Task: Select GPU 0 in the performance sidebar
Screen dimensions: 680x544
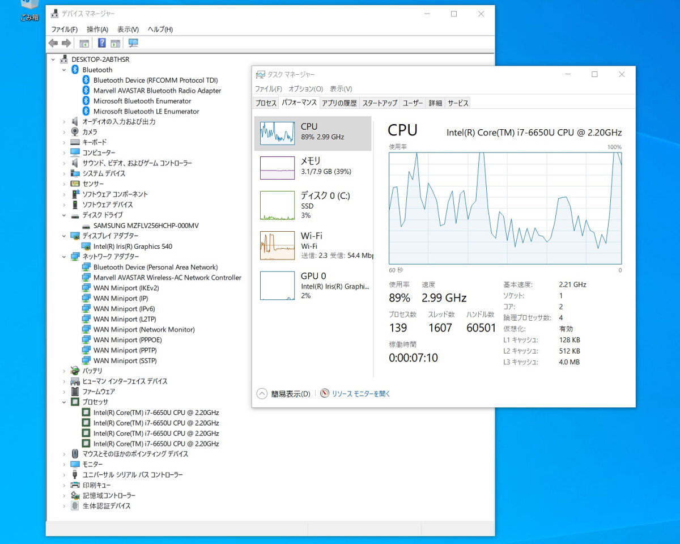Action: tap(313, 285)
